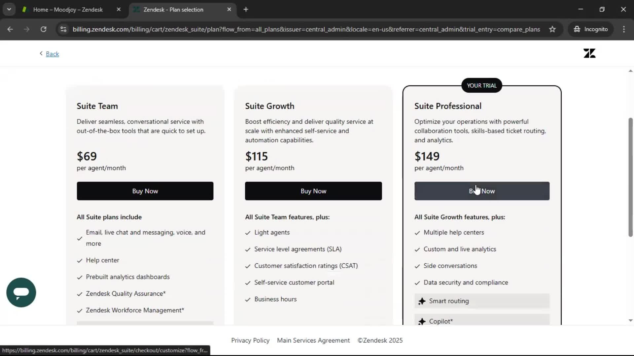Bookmark this page with the star
Viewport: 634px width, 356px height.
point(552,29)
